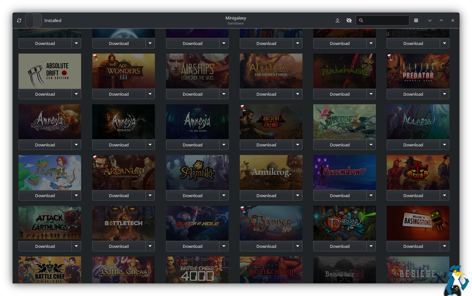Screen dimensions: 472x296
Task: Download Ascendant
Action: coord(340,196)
